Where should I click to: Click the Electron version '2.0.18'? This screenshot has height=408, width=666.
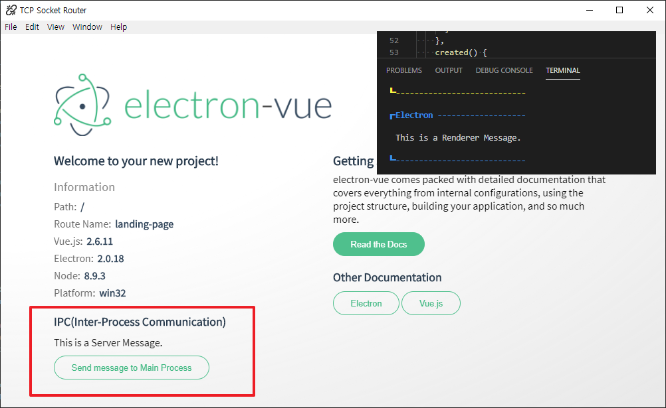110,259
